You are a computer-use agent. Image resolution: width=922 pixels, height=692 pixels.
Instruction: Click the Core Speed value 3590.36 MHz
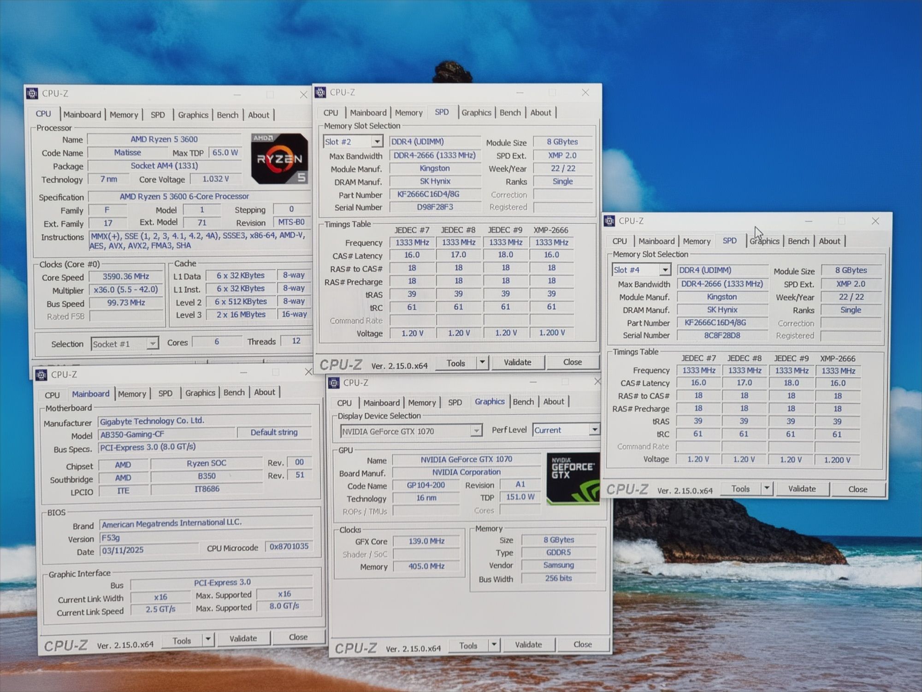pyautogui.click(x=126, y=276)
